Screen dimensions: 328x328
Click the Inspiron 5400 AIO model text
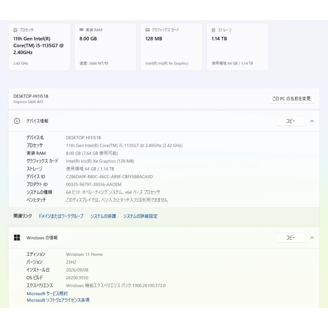tap(28, 102)
